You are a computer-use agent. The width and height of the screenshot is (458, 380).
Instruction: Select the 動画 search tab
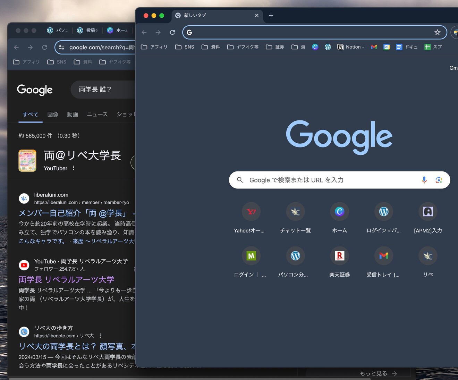pyautogui.click(x=73, y=115)
